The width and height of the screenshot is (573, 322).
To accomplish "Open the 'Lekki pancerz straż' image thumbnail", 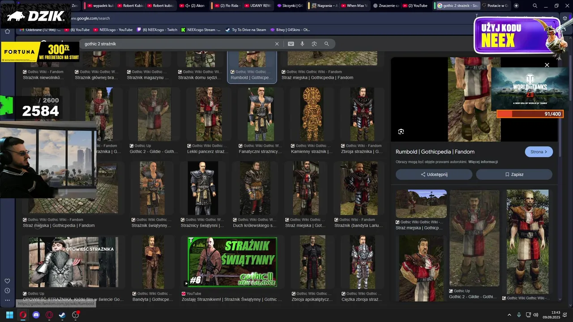I will coord(209,114).
